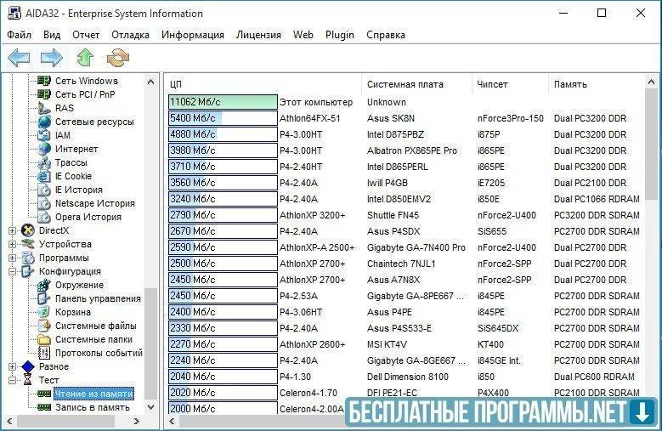Open the Отладка menu
Image resolution: width=662 pixels, height=431 pixels.
131,35
